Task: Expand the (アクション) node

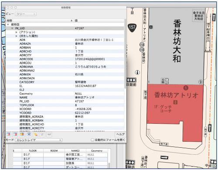Action: 17,32
